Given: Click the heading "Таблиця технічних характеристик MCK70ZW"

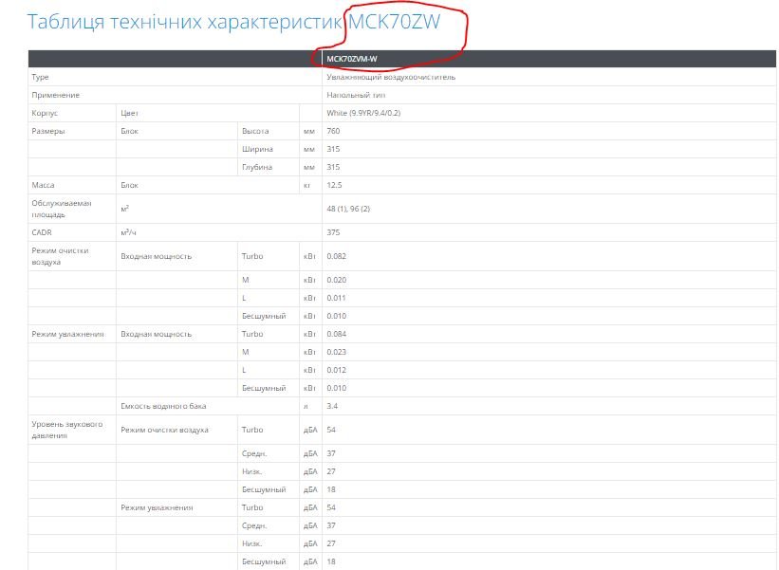Looking at the screenshot, I should [233, 22].
